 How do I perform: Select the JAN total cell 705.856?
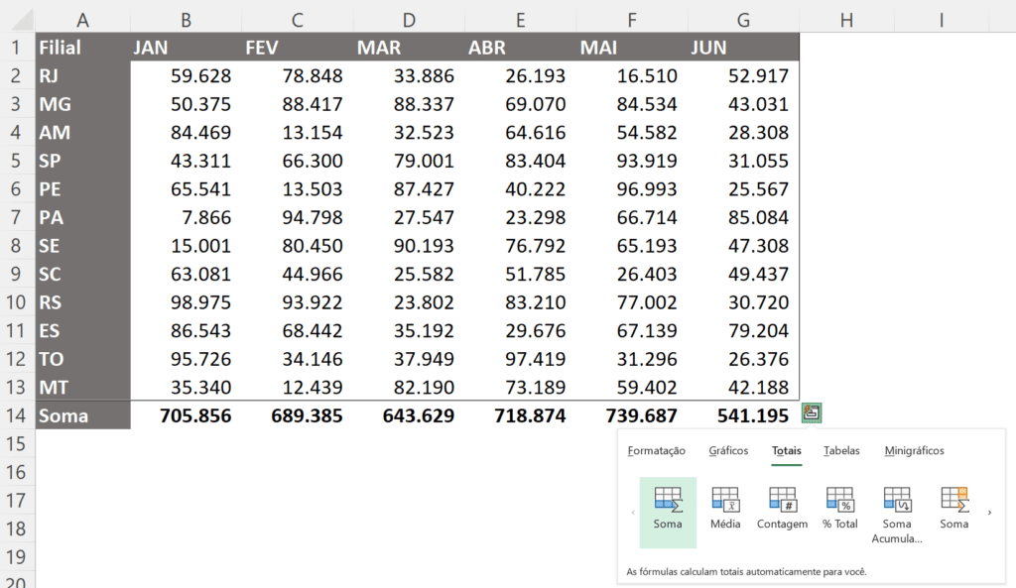(x=187, y=415)
